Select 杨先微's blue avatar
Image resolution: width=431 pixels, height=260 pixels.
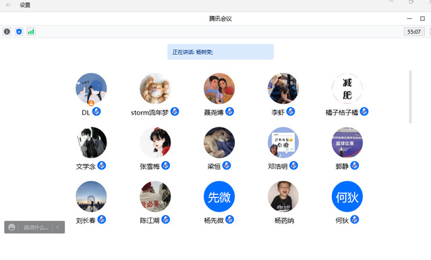coord(219,197)
